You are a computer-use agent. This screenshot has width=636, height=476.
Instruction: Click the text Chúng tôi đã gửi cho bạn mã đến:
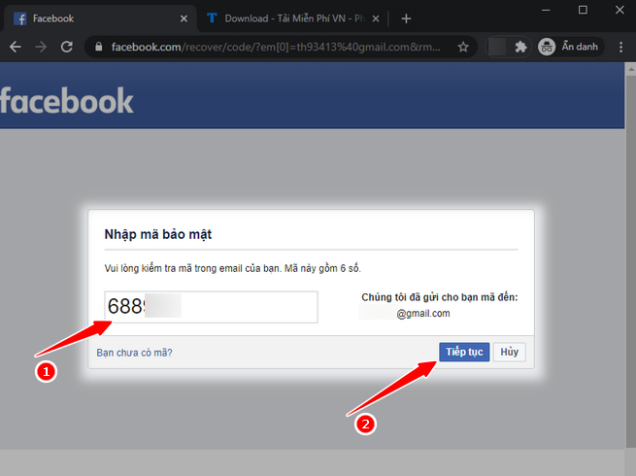(440, 297)
